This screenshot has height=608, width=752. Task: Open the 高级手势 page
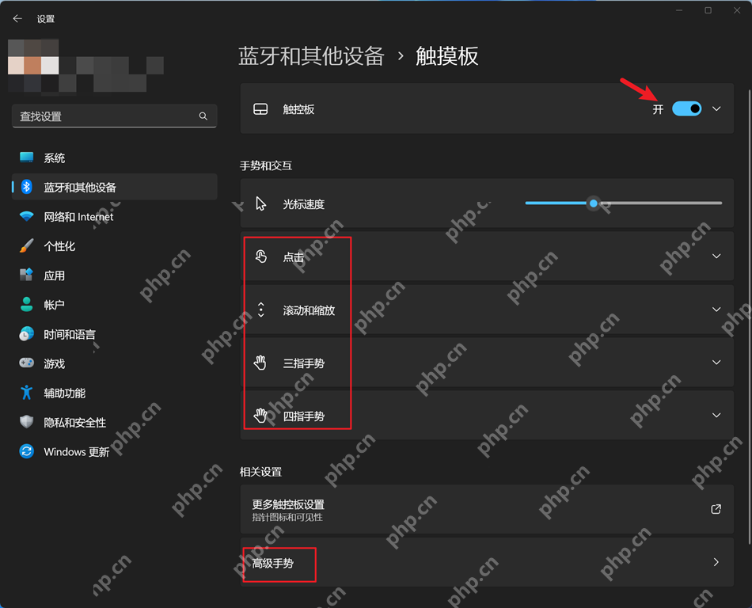pos(487,562)
